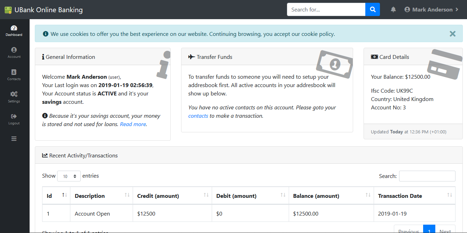
Task: Select the Account sidebar icon
Action: [x=14, y=52]
